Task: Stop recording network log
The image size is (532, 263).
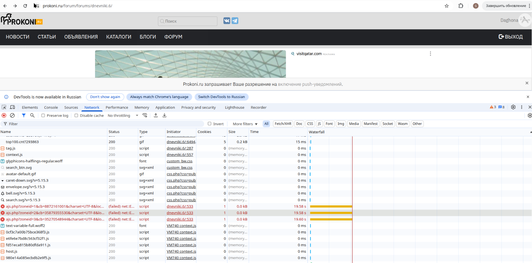Action: (x=4, y=115)
